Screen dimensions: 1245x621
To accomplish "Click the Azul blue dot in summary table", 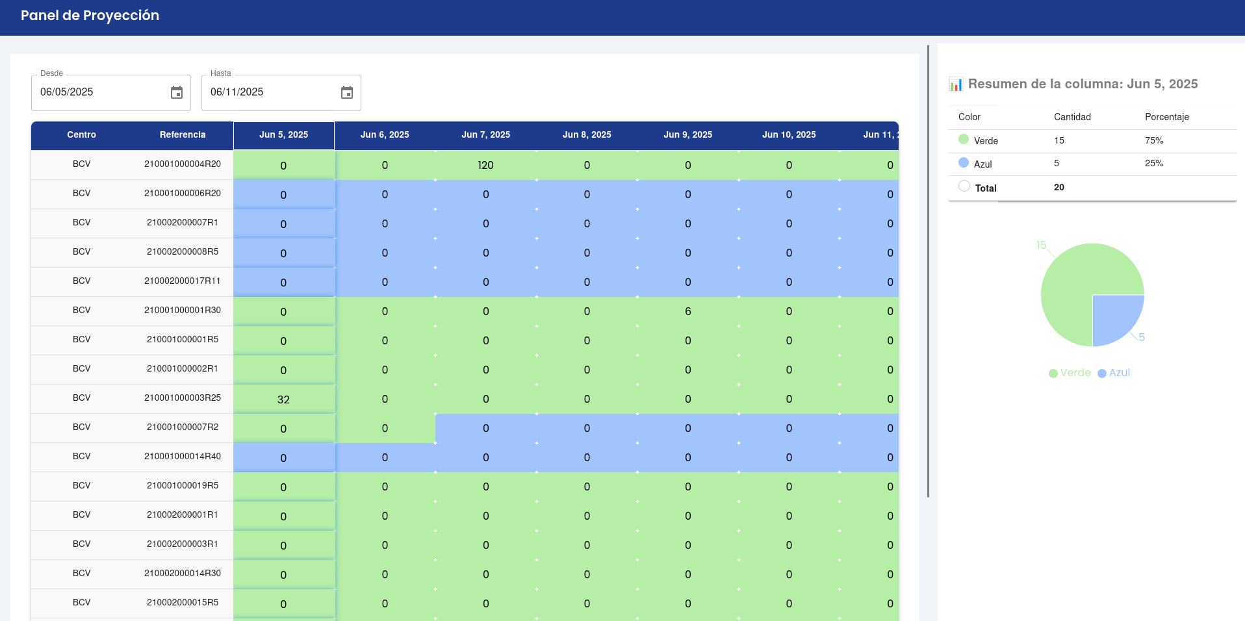I will (964, 163).
